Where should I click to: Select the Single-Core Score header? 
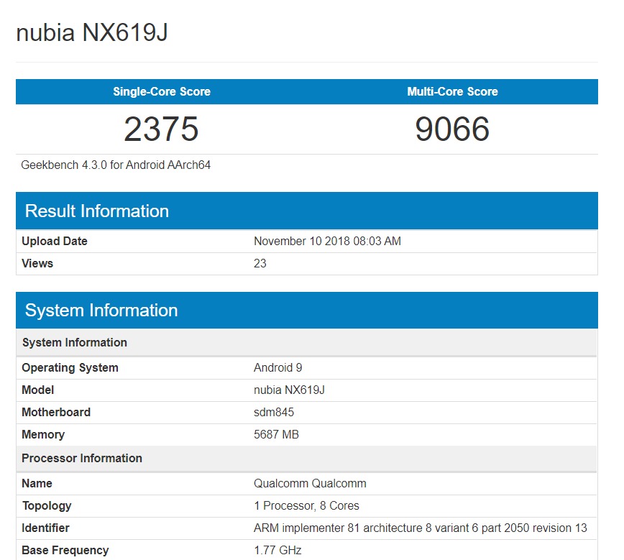(162, 91)
